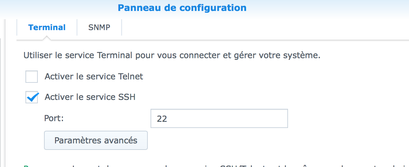Click the blank space right of the Port field
This screenshot has width=409, height=167.
[348, 118]
